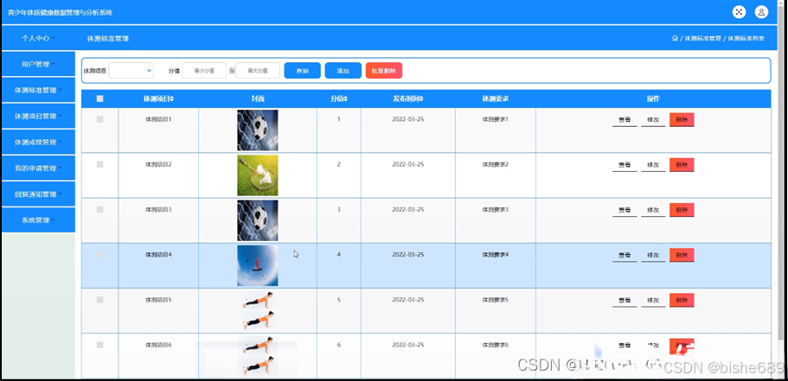Click 删除 for 体测项目5 row
788x381 pixels.
point(682,301)
